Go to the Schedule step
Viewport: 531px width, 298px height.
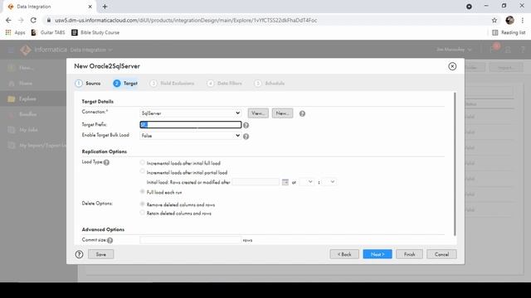pos(270,83)
